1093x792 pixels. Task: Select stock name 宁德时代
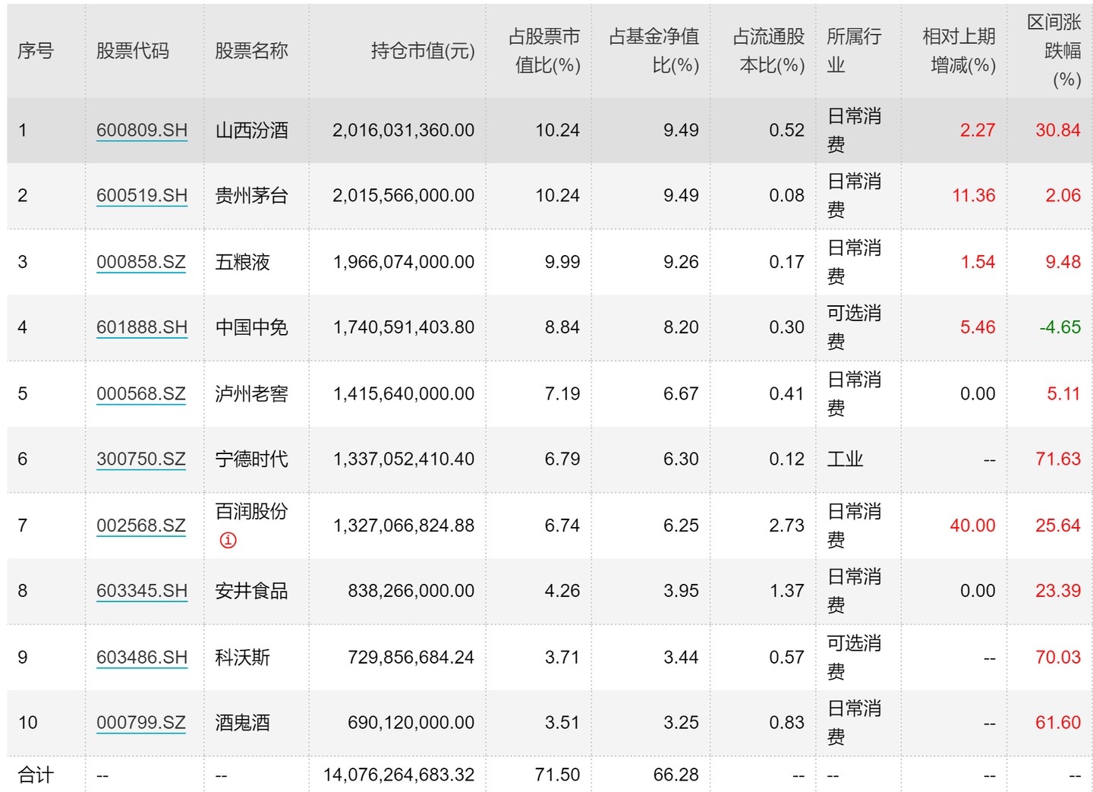tap(251, 459)
